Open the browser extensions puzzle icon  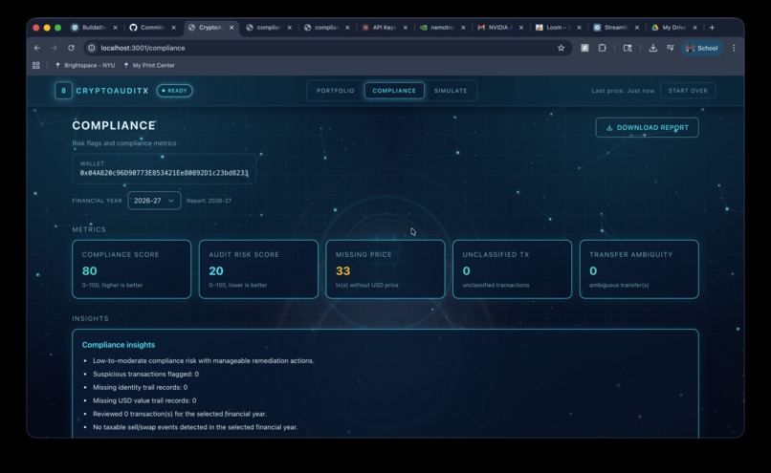[x=602, y=48]
